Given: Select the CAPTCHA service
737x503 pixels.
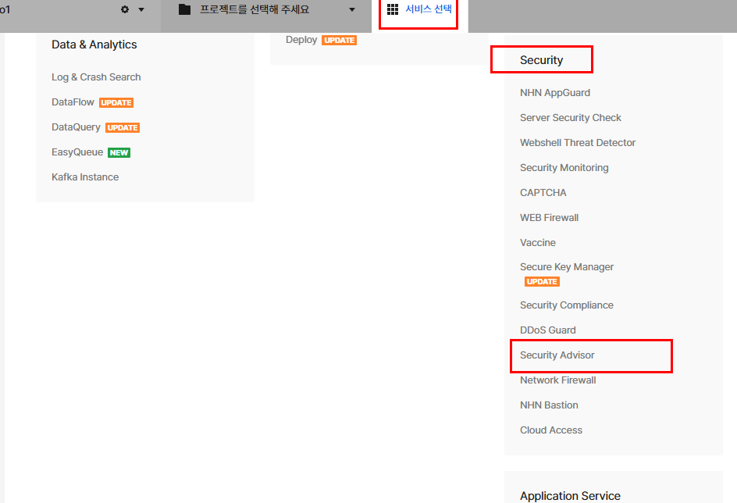Looking at the screenshot, I should point(543,193).
